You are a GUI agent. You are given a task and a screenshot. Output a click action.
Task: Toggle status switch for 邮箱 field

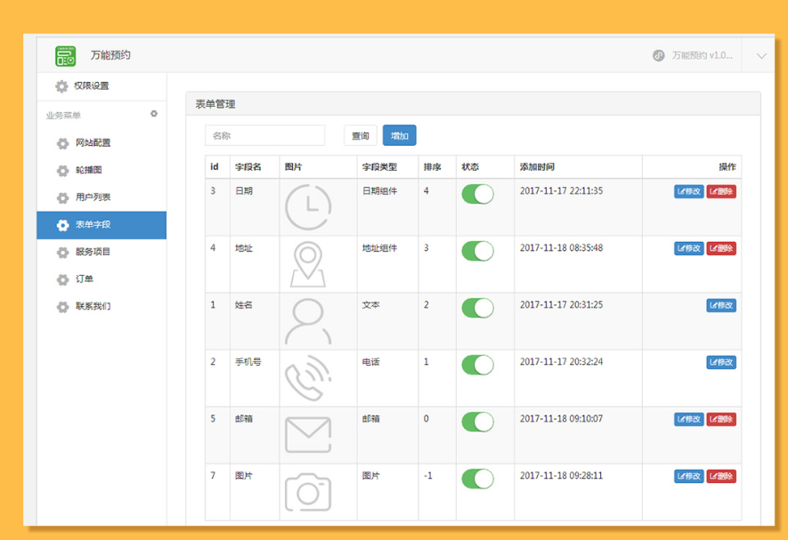477,422
